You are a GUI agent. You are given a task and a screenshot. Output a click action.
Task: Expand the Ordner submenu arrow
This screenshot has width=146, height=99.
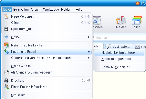tap(89, 37)
